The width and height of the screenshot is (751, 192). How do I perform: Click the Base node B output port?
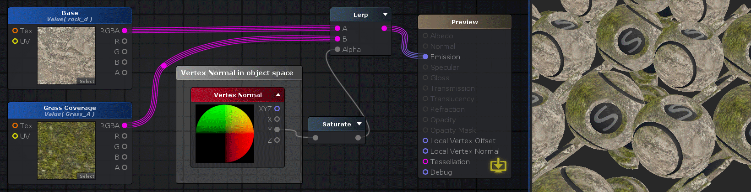[x=125, y=62]
